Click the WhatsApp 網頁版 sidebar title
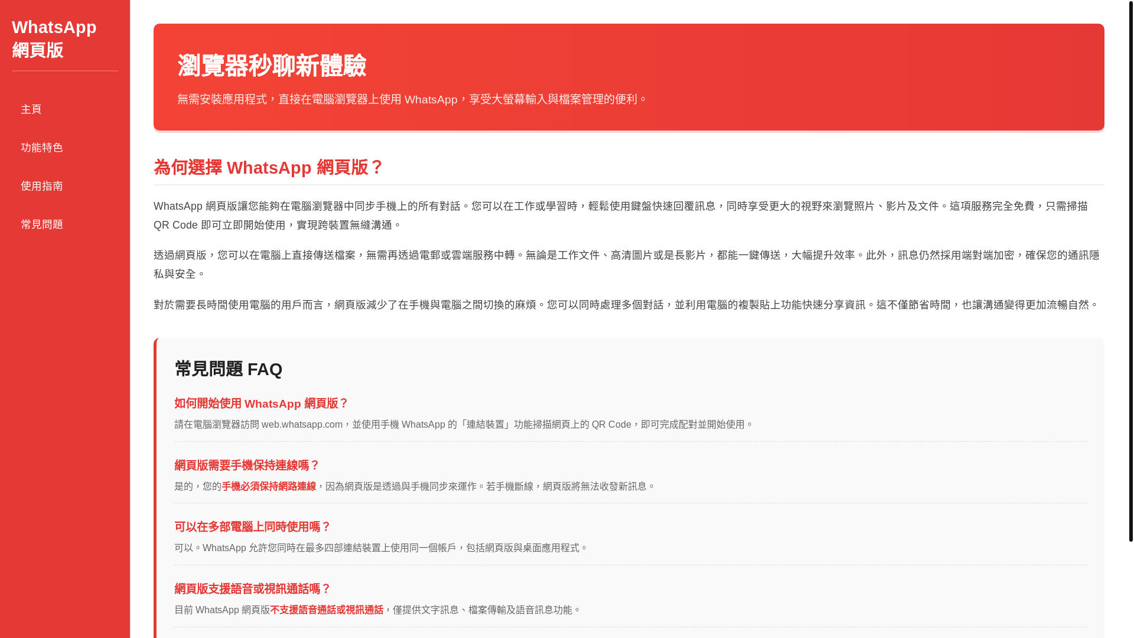 [54, 38]
